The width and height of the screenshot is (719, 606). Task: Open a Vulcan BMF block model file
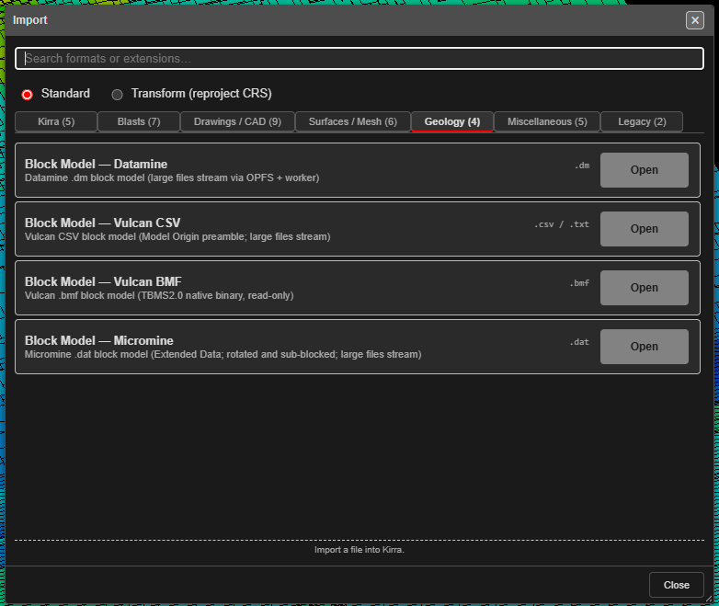[x=644, y=288]
